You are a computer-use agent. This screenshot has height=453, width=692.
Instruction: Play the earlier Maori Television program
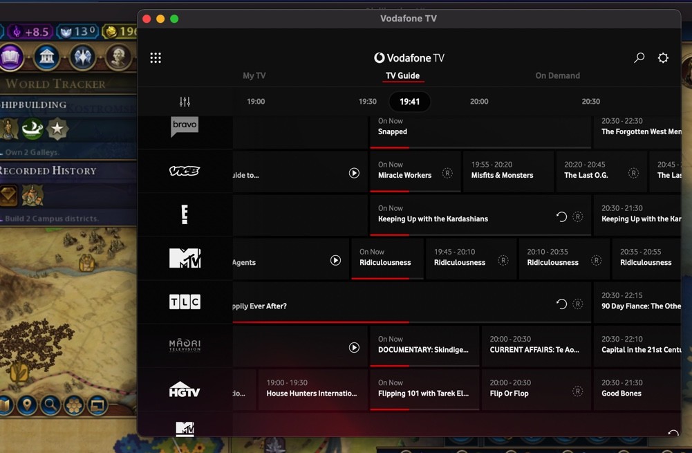point(354,347)
